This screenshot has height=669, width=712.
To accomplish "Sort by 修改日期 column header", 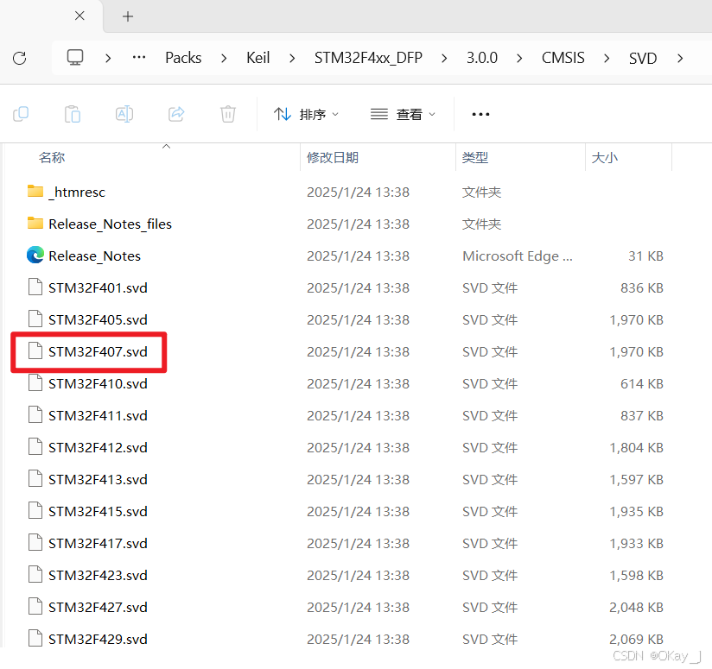I will tap(333, 157).
